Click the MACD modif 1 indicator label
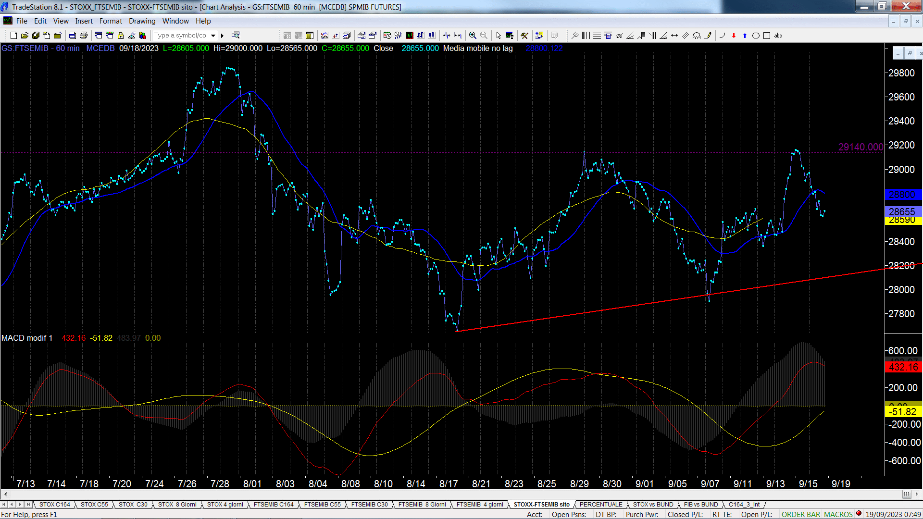 pyautogui.click(x=27, y=338)
